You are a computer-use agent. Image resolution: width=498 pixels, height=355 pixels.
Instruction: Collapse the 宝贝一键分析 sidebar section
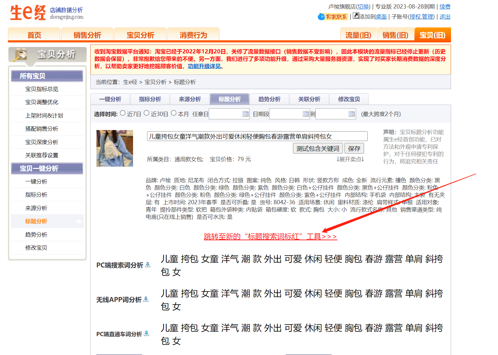coord(47,168)
